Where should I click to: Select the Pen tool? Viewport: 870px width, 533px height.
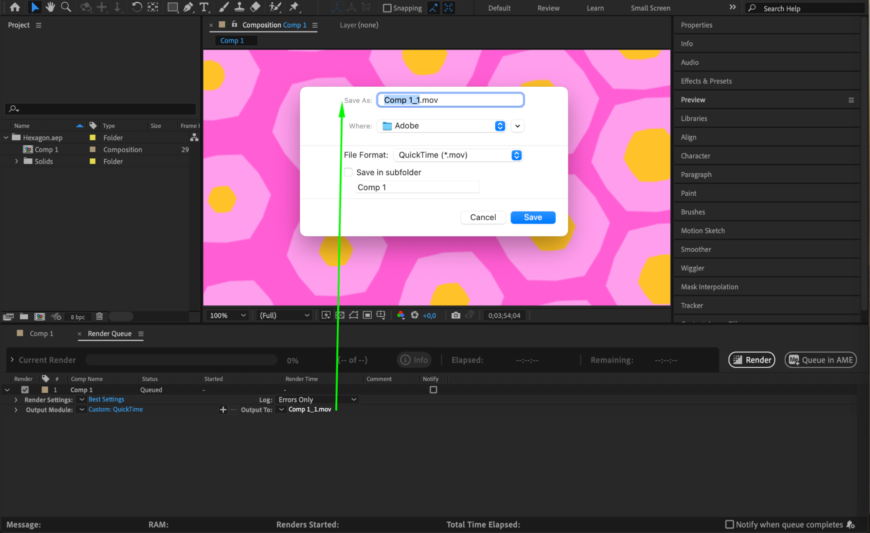(x=188, y=7)
